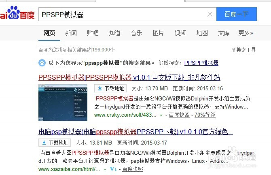271x175 pixels.
Task: Switch to the 图片 tab
Action: click(158, 33)
